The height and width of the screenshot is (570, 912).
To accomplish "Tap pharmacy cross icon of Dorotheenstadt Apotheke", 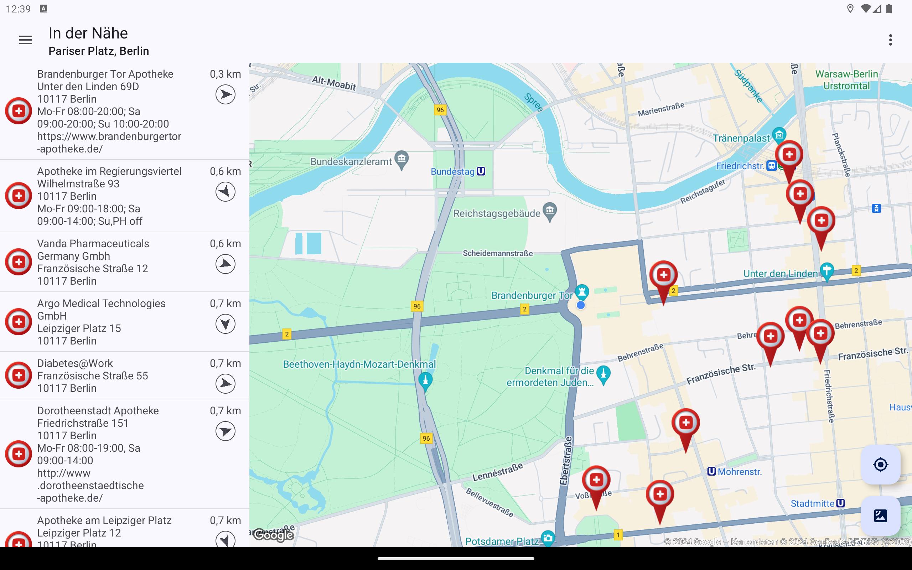I will pos(19,454).
